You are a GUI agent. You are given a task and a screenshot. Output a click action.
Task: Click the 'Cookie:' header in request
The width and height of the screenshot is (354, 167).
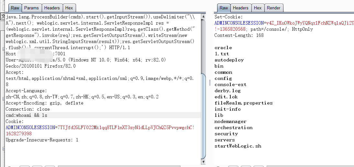(15, 121)
